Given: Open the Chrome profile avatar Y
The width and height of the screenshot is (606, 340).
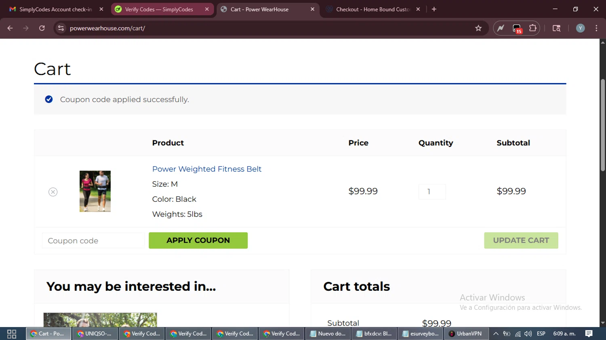Looking at the screenshot, I should coord(581,28).
